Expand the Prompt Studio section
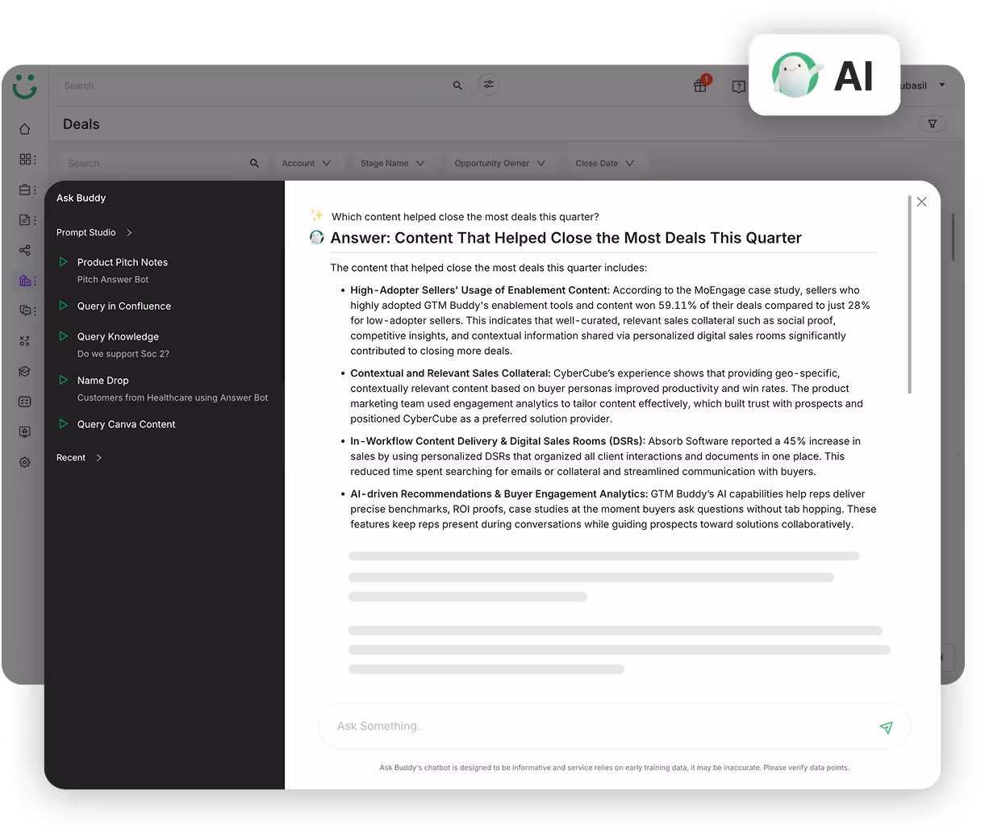 pyautogui.click(x=94, y=233)
